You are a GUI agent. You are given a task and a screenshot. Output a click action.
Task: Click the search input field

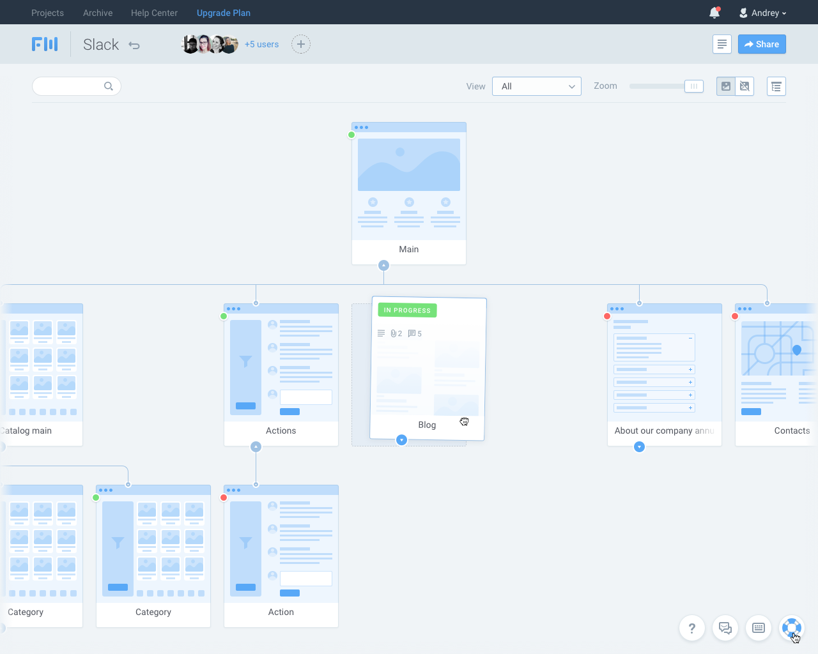click(x=77, y=86)
